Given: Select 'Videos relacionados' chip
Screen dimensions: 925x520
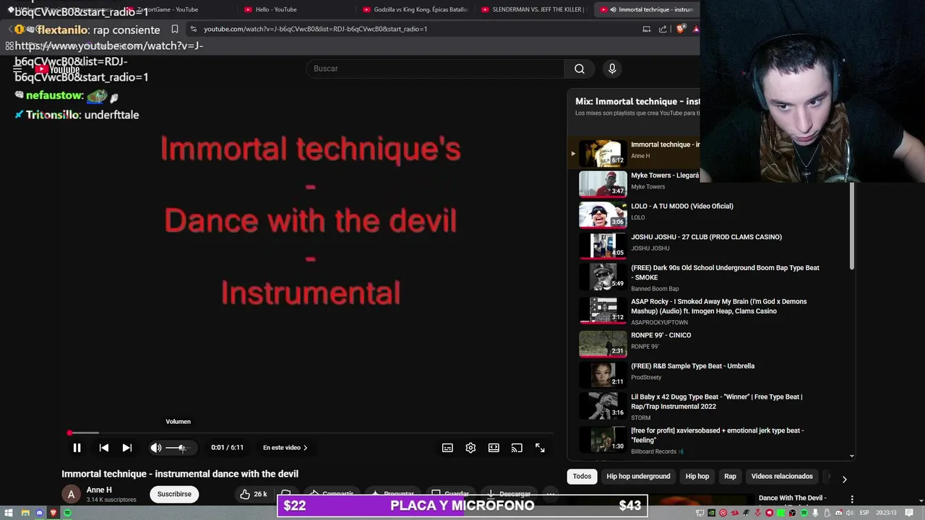Looking at the screenshot, I should coord(782,477).
